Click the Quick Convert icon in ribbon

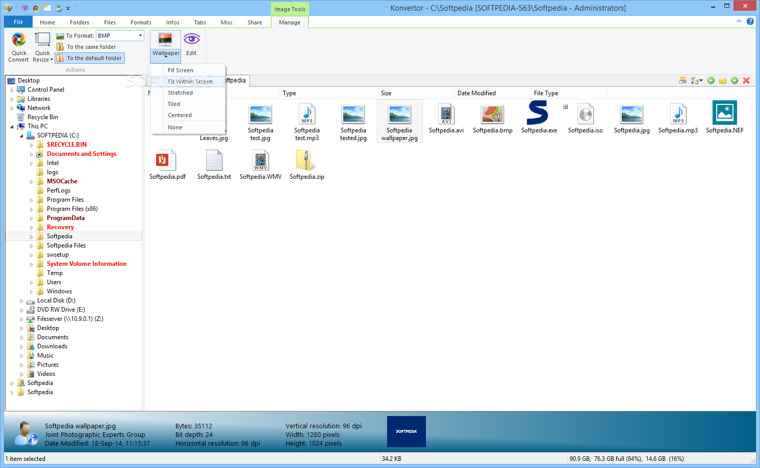pos(19,40)
